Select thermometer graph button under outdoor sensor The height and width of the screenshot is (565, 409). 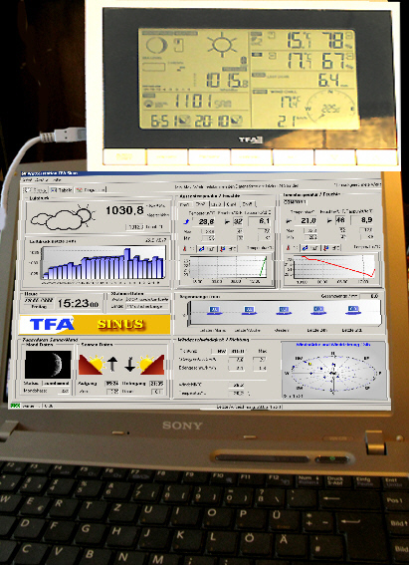point(188,249)
